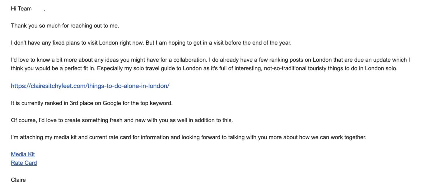Click the line mentioning 3rd place on Google

point(92,103)
